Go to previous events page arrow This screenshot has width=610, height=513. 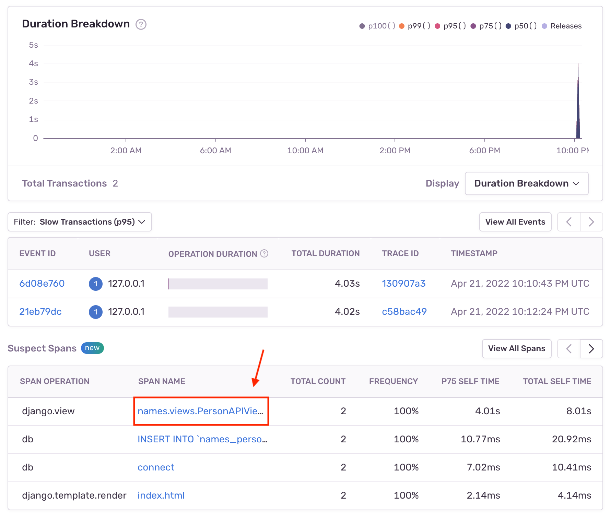pos(569,222)
